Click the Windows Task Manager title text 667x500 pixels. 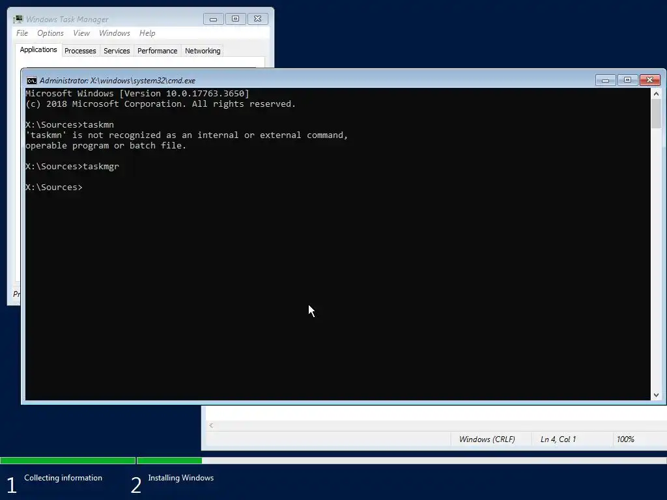tap(67, 20)
